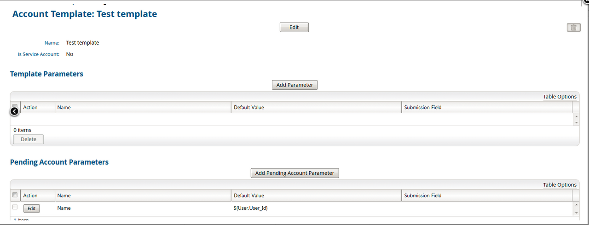Close the dialog with the corner X

[x=586, y=2]
